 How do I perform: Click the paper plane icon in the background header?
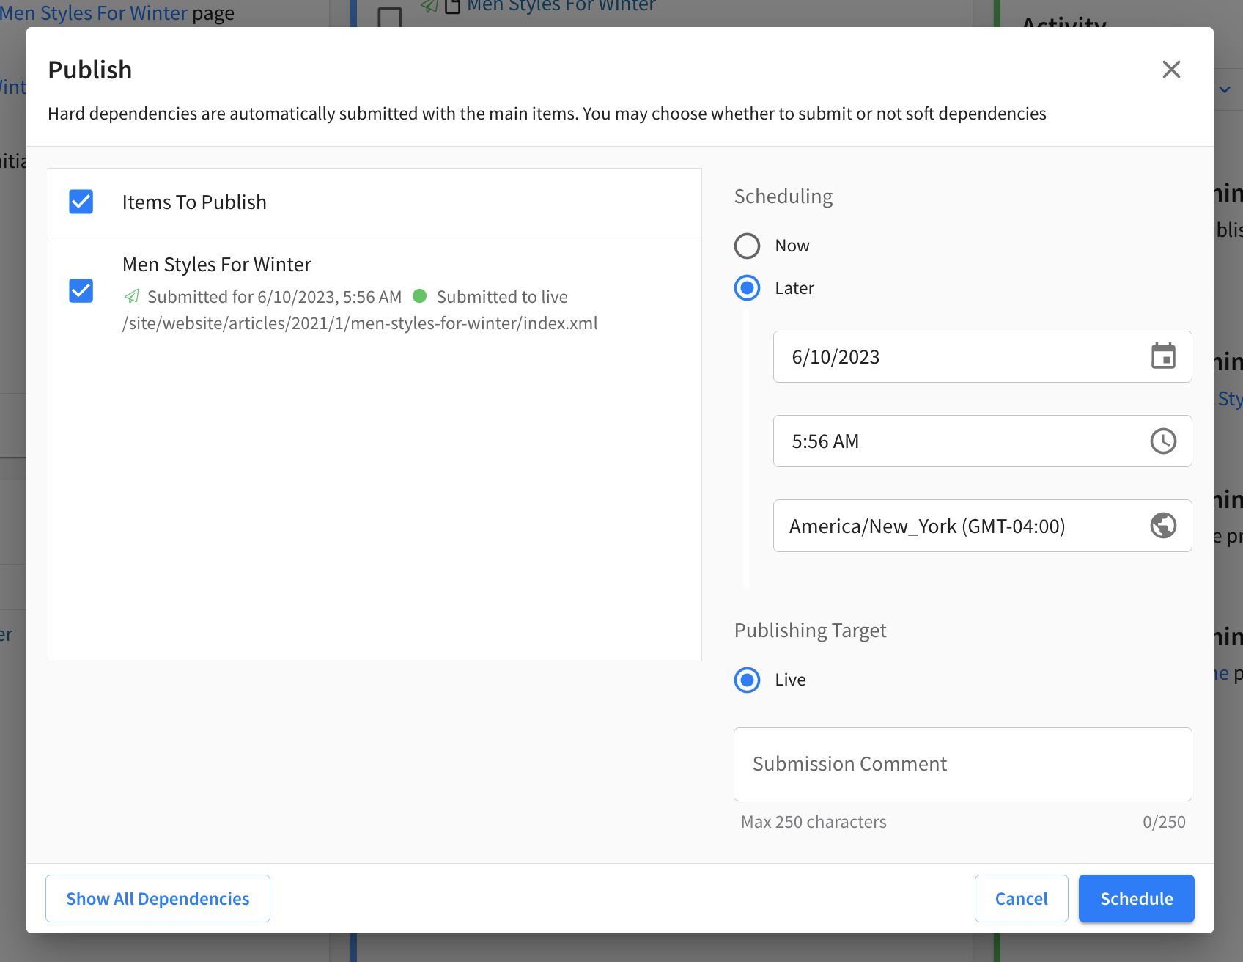point(428,6)
